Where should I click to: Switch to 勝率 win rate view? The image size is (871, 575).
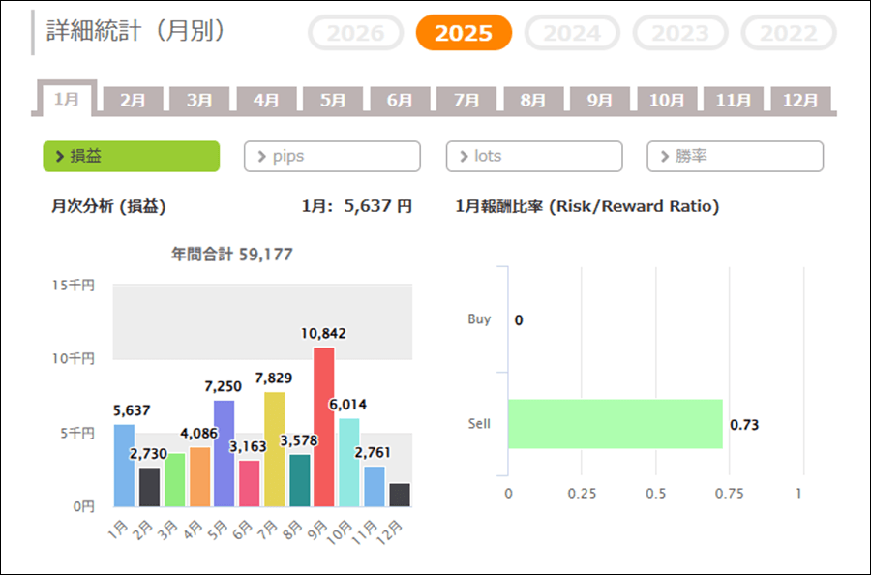[735, 156]
